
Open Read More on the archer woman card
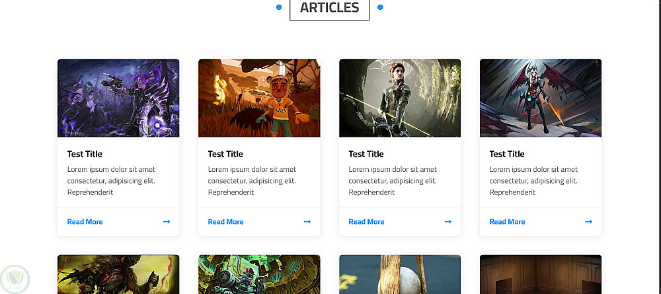(366, 221)
